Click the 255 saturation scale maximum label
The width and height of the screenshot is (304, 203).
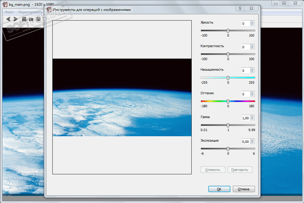point(251,83)
